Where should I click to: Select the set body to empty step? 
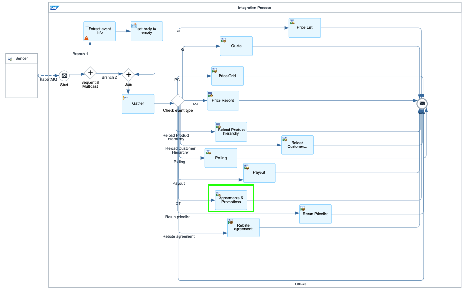pos(147,31)
